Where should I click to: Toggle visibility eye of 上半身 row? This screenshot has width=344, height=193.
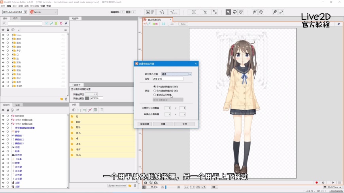tap(3, 159)
